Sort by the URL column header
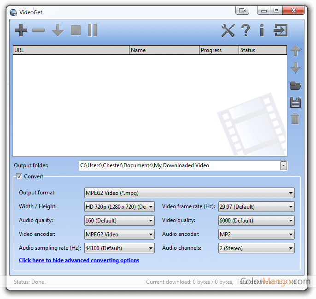Screen dimensions: 316x299 (x=71, y=50)
